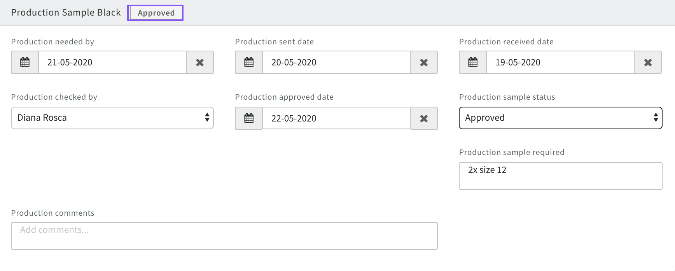Clear the Production approved date
This screenshot has height=271, width=675.
pos(424,118)
